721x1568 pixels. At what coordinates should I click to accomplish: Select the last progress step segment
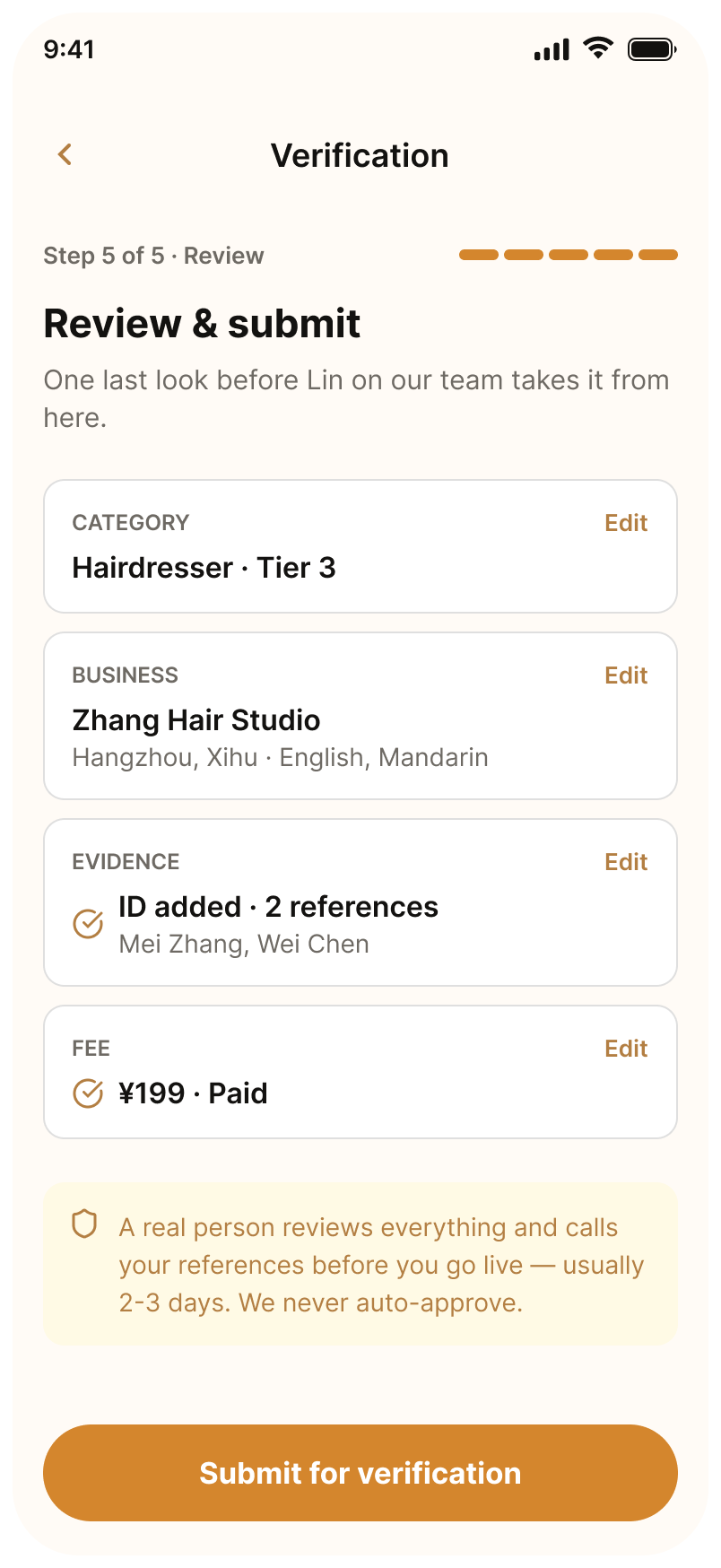tap(658, 255)
